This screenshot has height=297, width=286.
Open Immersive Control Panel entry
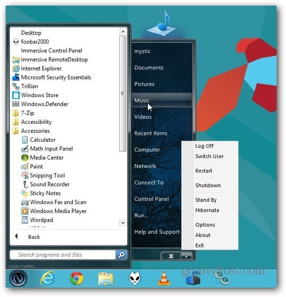point(52,51)
